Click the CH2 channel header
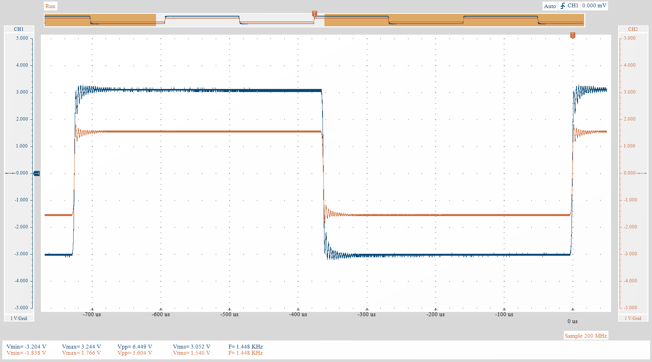 (633, 29)
